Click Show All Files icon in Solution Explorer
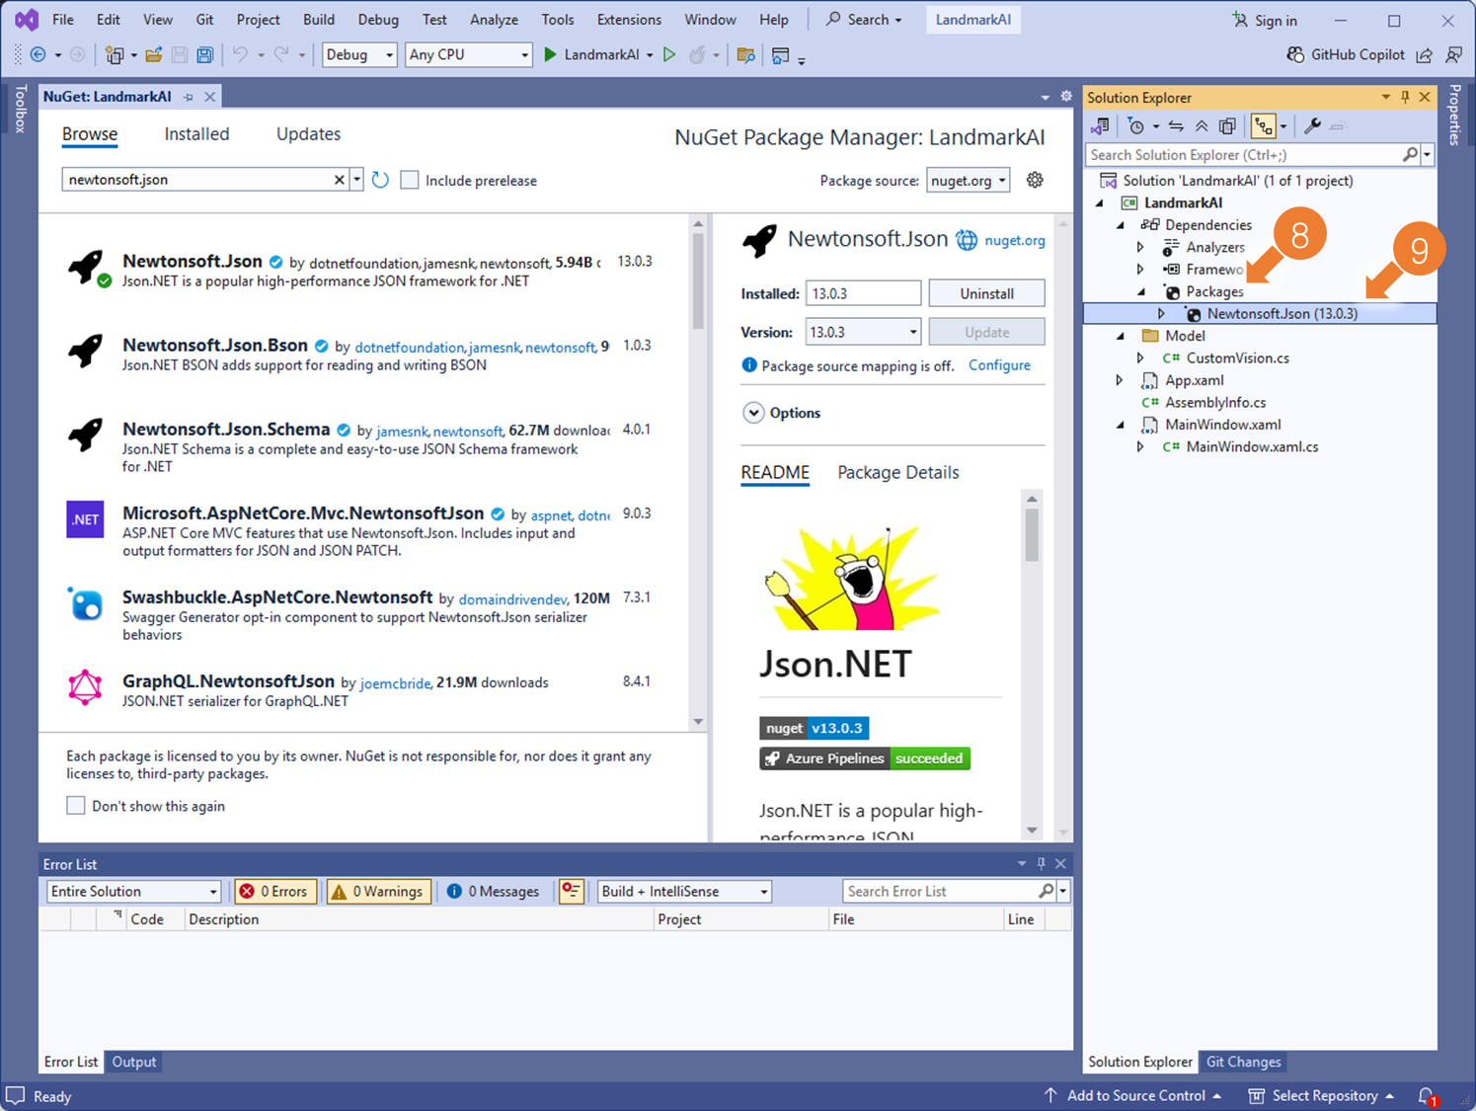 coord(1227,126)
